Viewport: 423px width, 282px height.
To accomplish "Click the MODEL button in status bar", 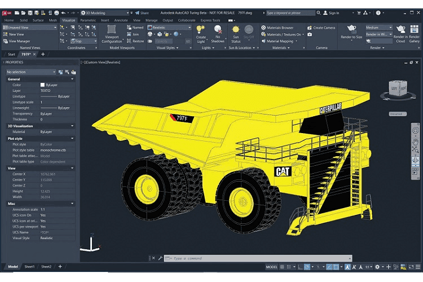I will click(x=271, y=267).
